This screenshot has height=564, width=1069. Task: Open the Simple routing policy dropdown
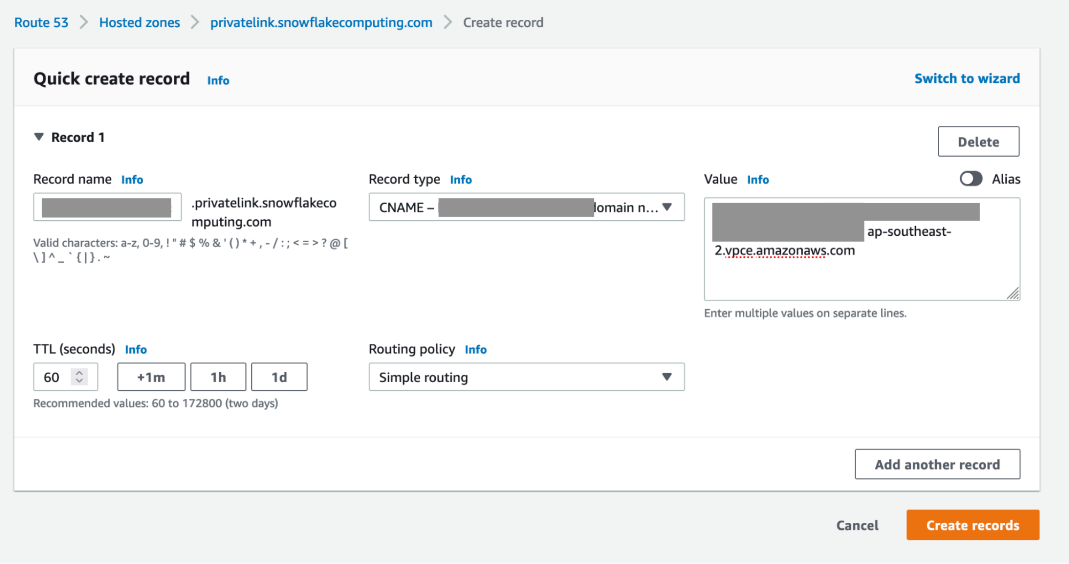point(526,377)
